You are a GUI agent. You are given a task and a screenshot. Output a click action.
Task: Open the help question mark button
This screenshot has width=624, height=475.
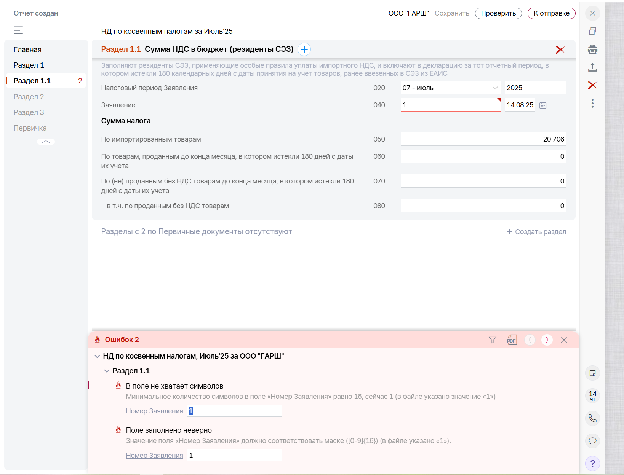click(x=592, y=464)
